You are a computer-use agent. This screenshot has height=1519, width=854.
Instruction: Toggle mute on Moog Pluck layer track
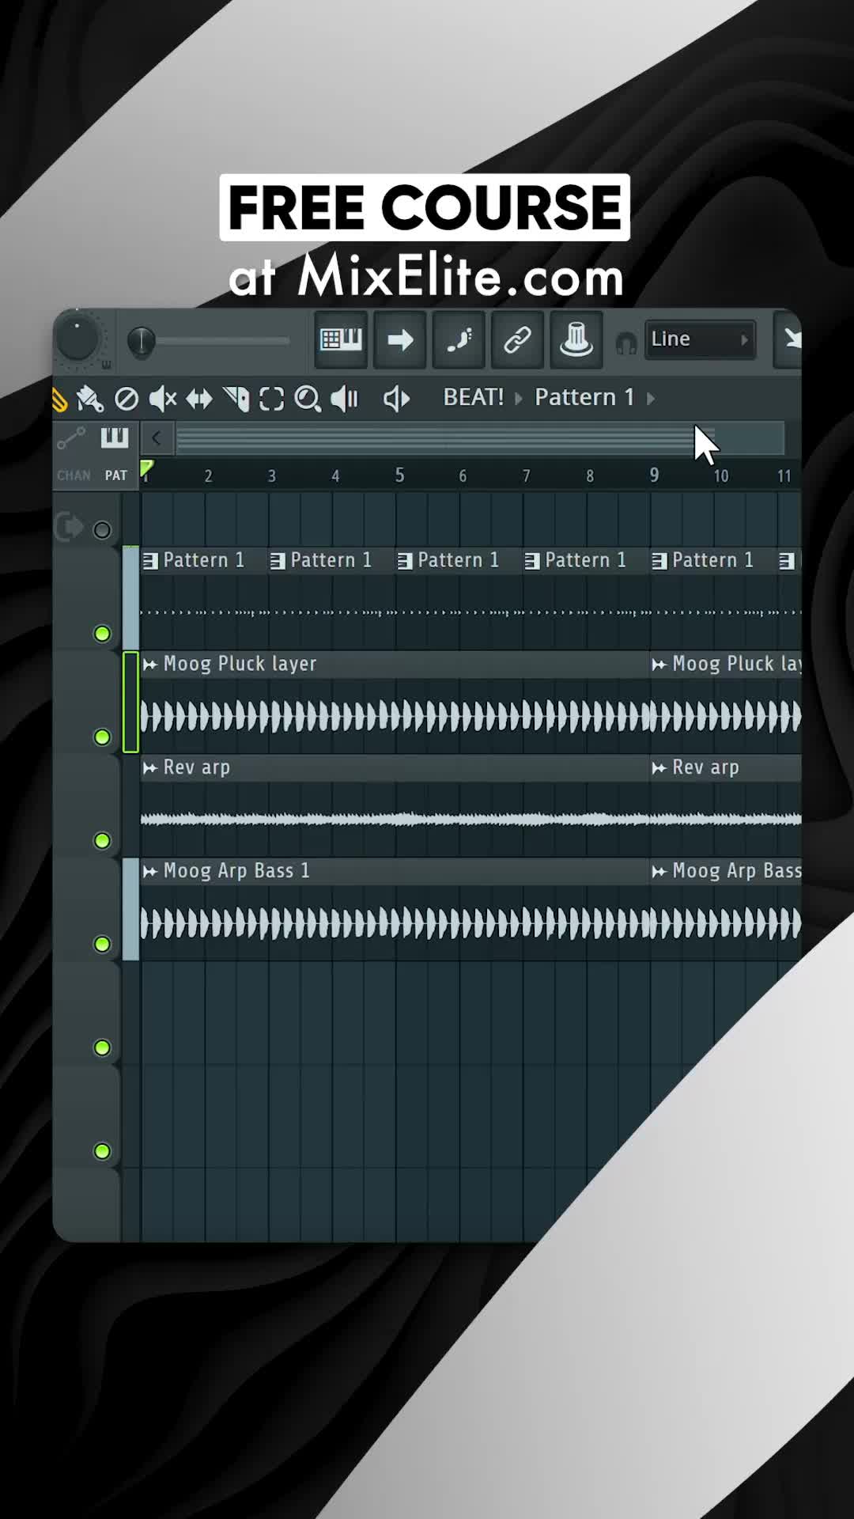(x=102, y=737)
